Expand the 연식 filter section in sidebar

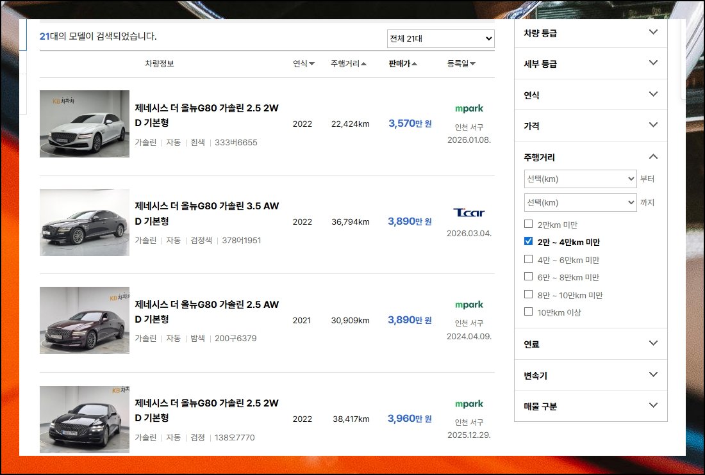click(x=591, y=95)
